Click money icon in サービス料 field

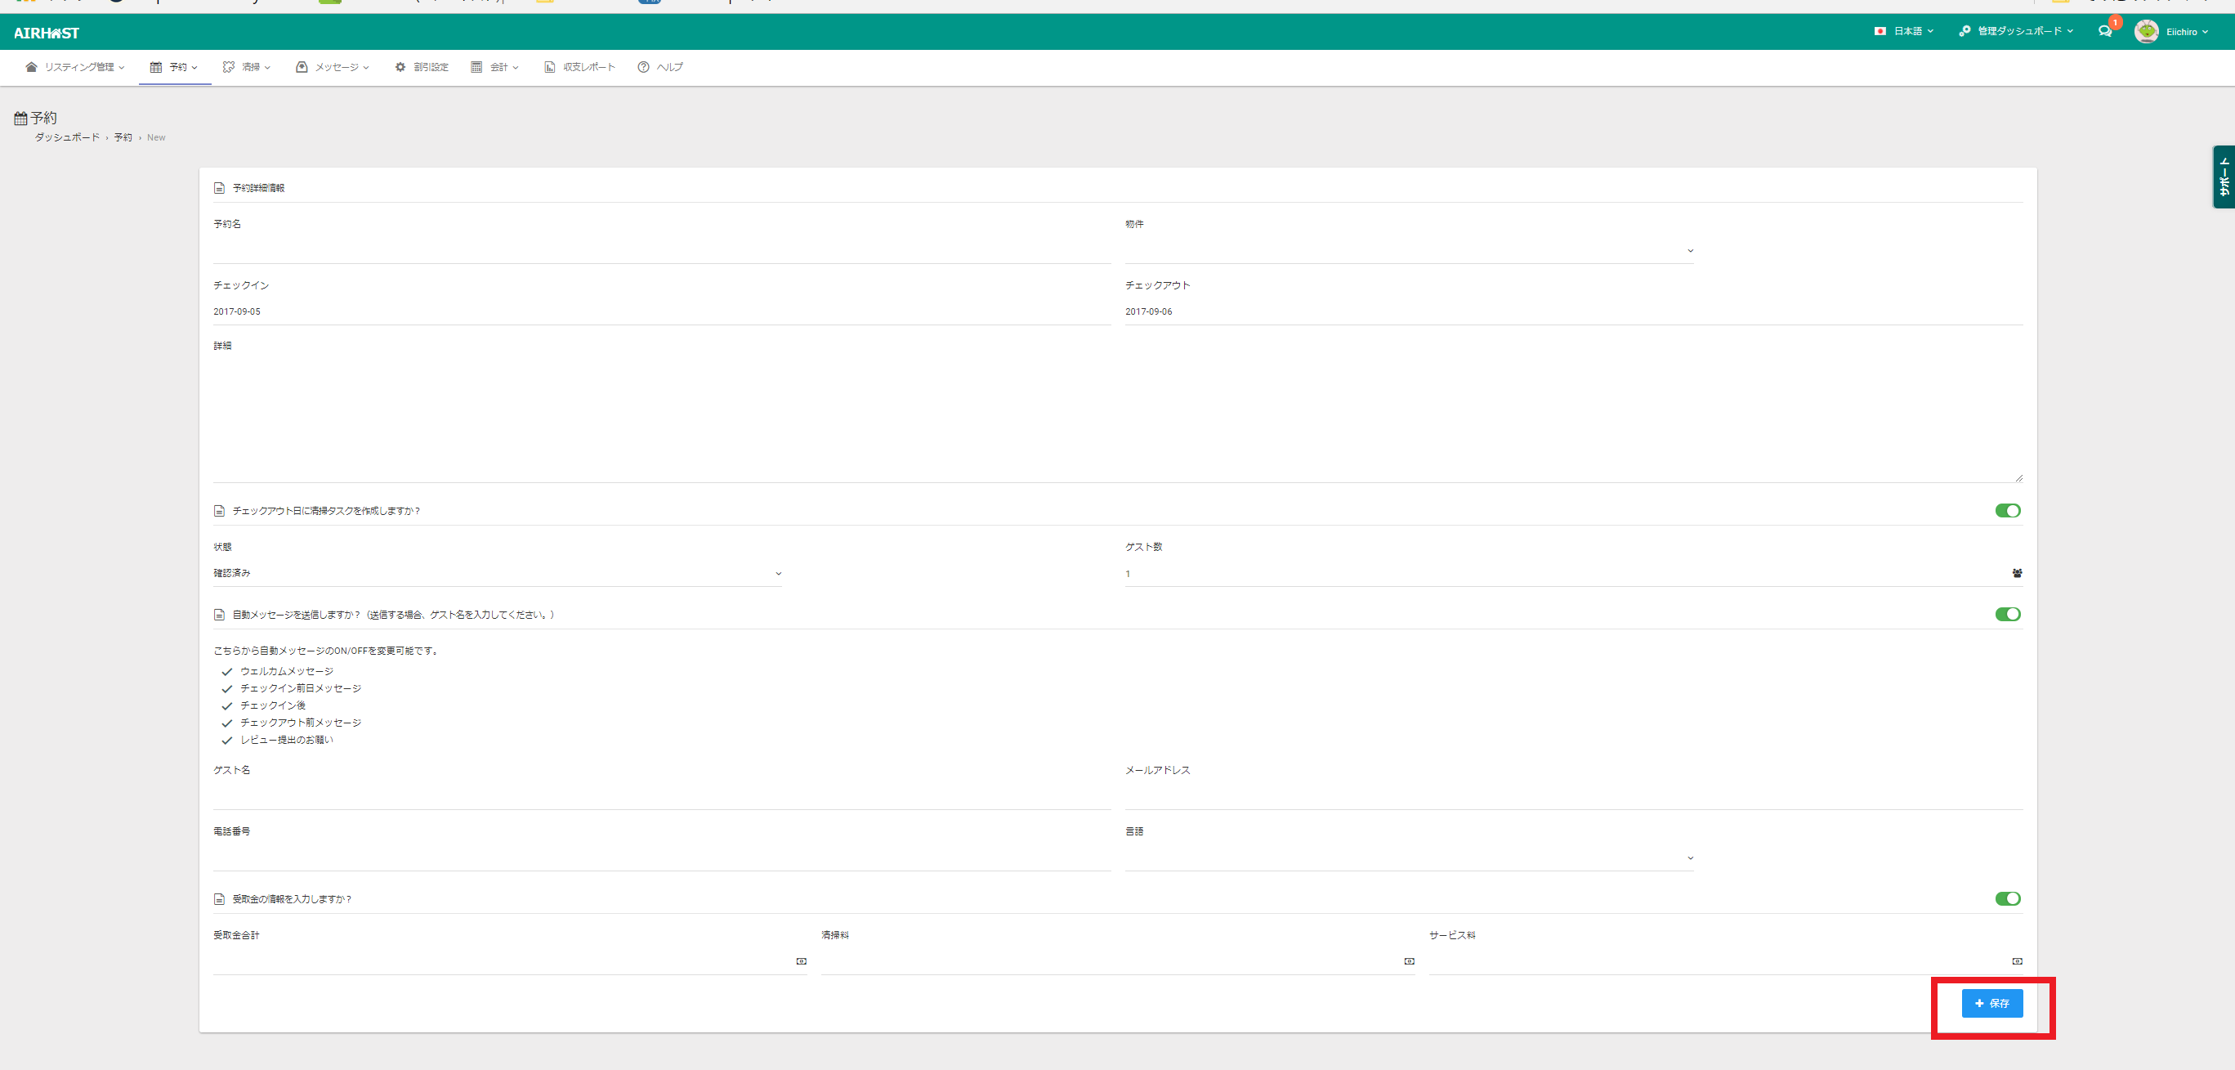2016,961
